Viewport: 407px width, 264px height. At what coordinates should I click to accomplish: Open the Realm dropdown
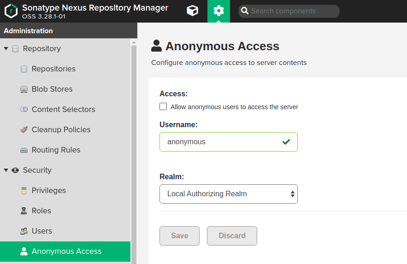tap(228, 194)
